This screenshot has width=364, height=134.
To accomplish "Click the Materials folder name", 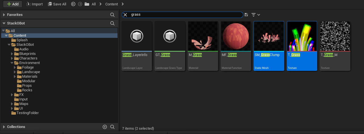I will [x=30, y=77].
